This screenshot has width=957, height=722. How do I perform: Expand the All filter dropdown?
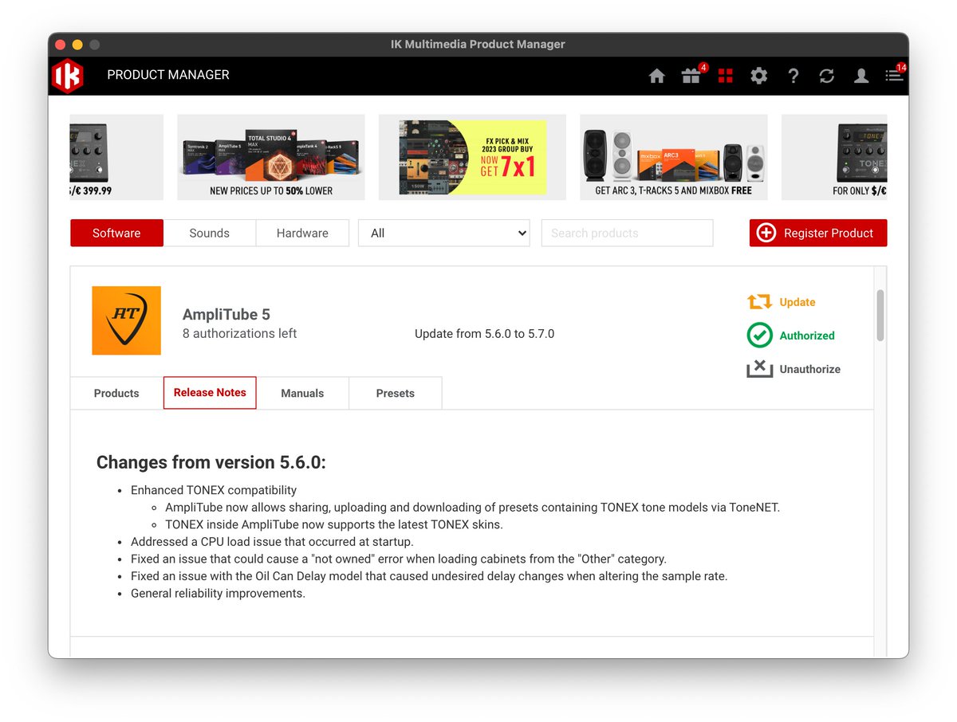click(x=444, y=233)
